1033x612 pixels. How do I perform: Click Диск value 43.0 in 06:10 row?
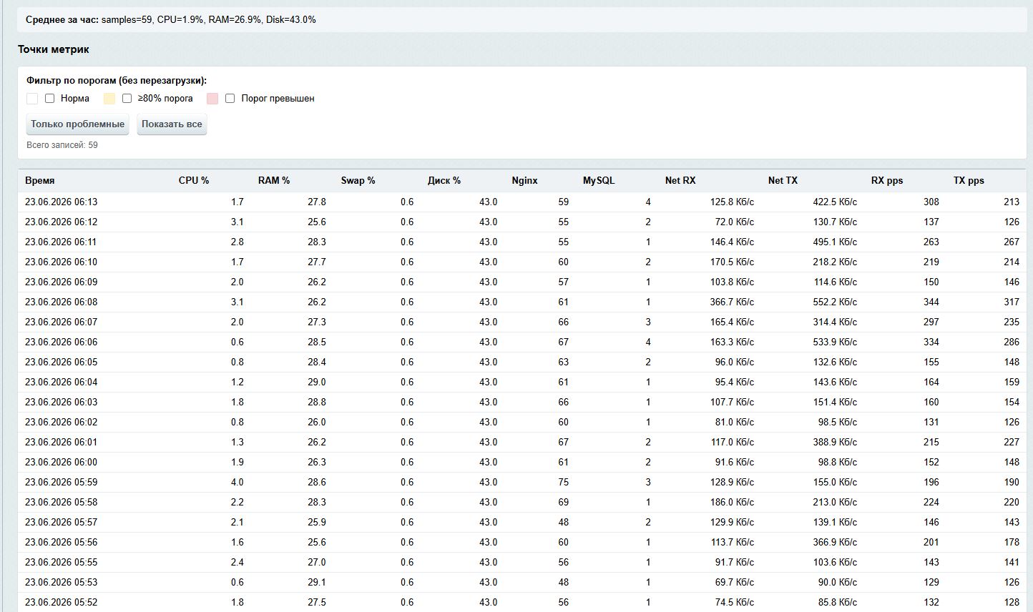coord(489,262)
